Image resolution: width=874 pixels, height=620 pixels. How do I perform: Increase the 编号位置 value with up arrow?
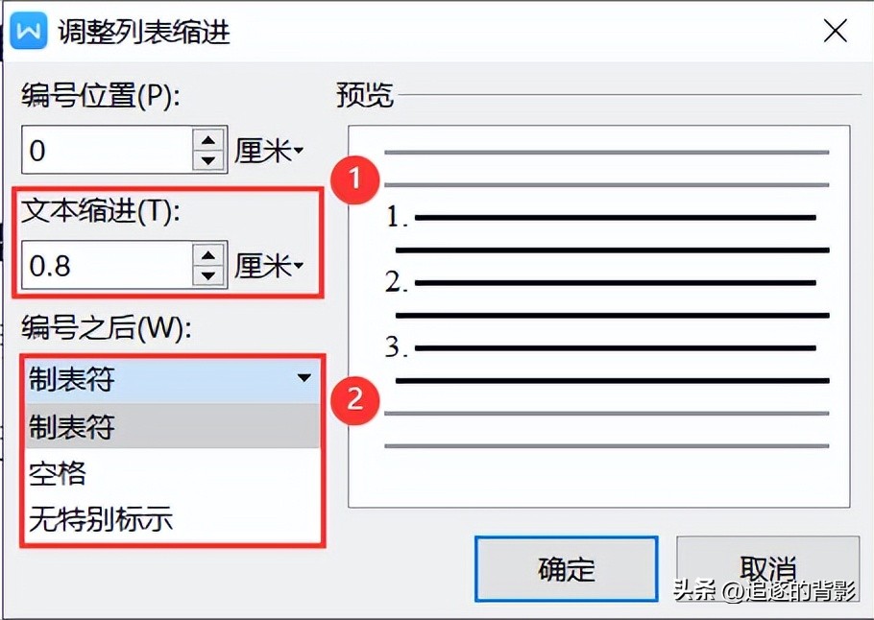[208, 139]
